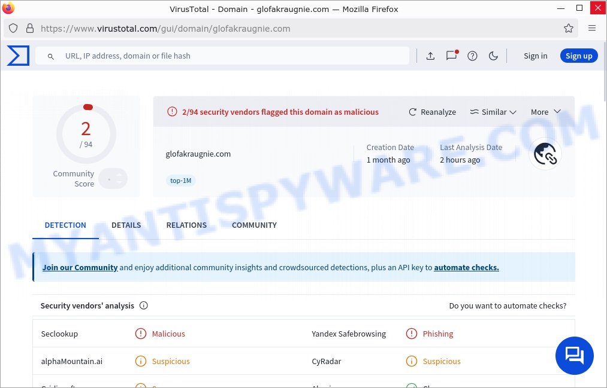Image resolution: width=607 pixels, height=388 pixels.
Task: Maximize the Firefox window
Action: [x=579, y=8]
